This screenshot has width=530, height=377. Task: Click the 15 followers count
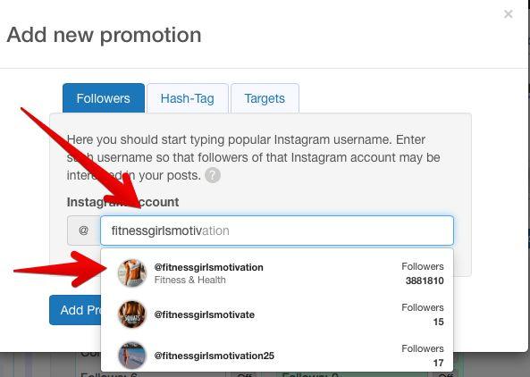tap(439, 322)
